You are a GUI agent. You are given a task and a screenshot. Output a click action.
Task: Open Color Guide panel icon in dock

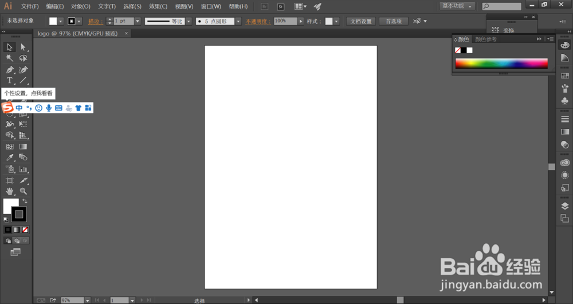tap(564, 58)
